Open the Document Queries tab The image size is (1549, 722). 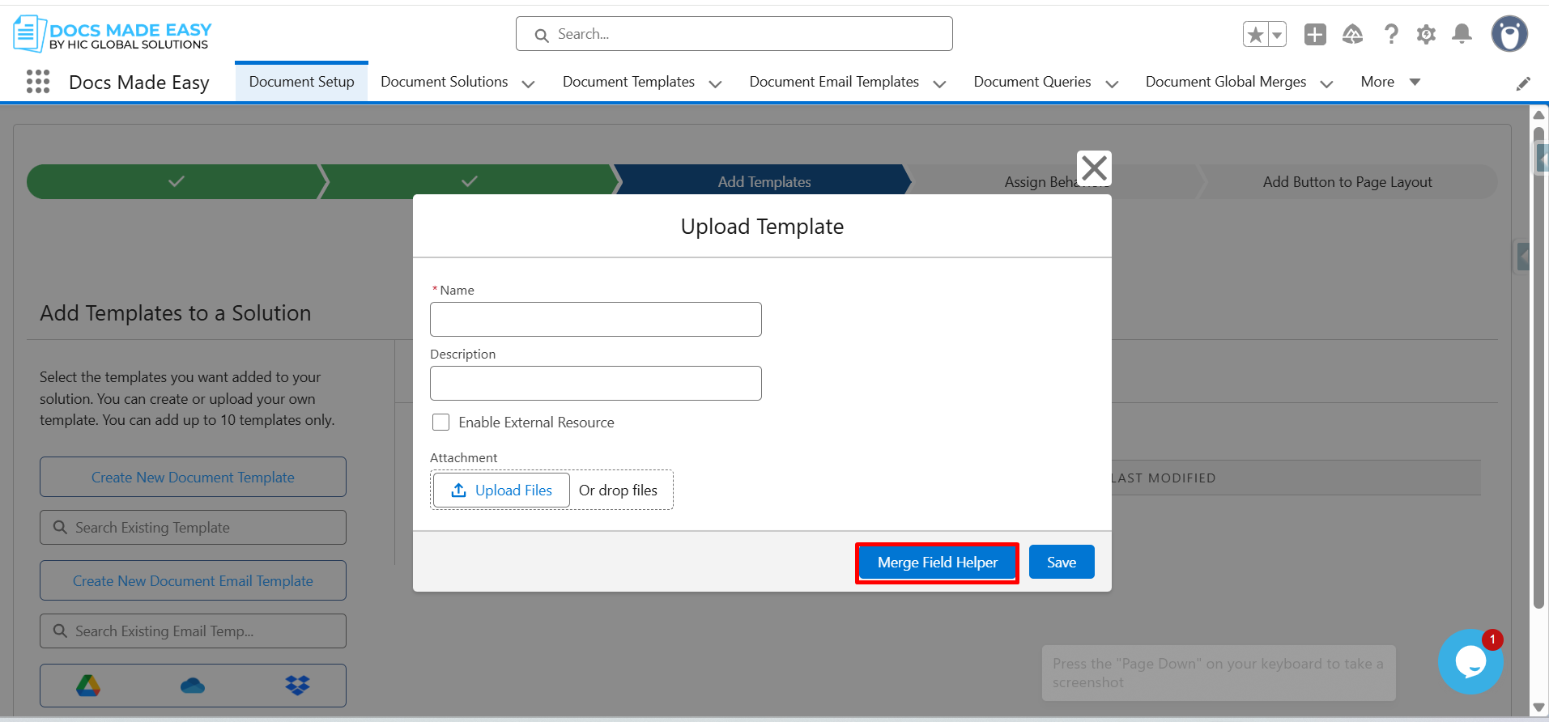1032,82
